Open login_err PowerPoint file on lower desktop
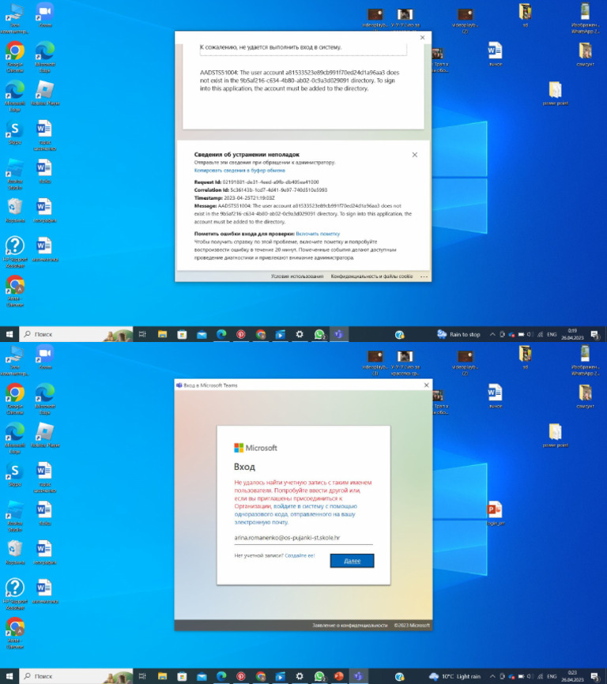The image size is (607, 684). pos(495,513)
